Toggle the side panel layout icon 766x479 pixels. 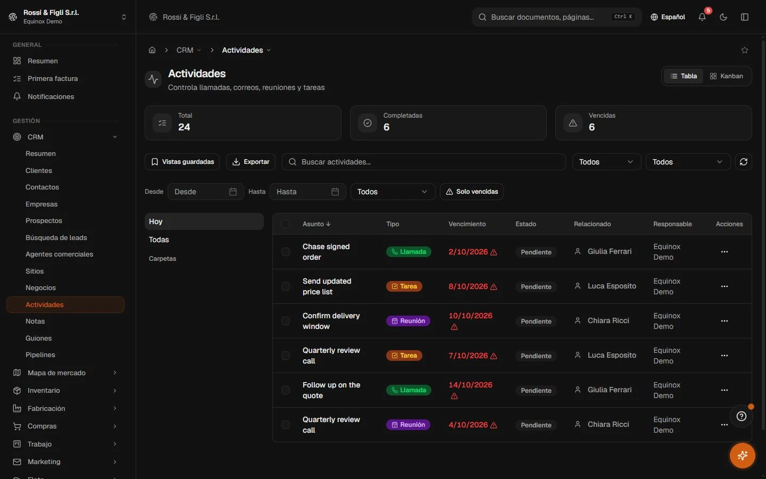pos(745,17)
